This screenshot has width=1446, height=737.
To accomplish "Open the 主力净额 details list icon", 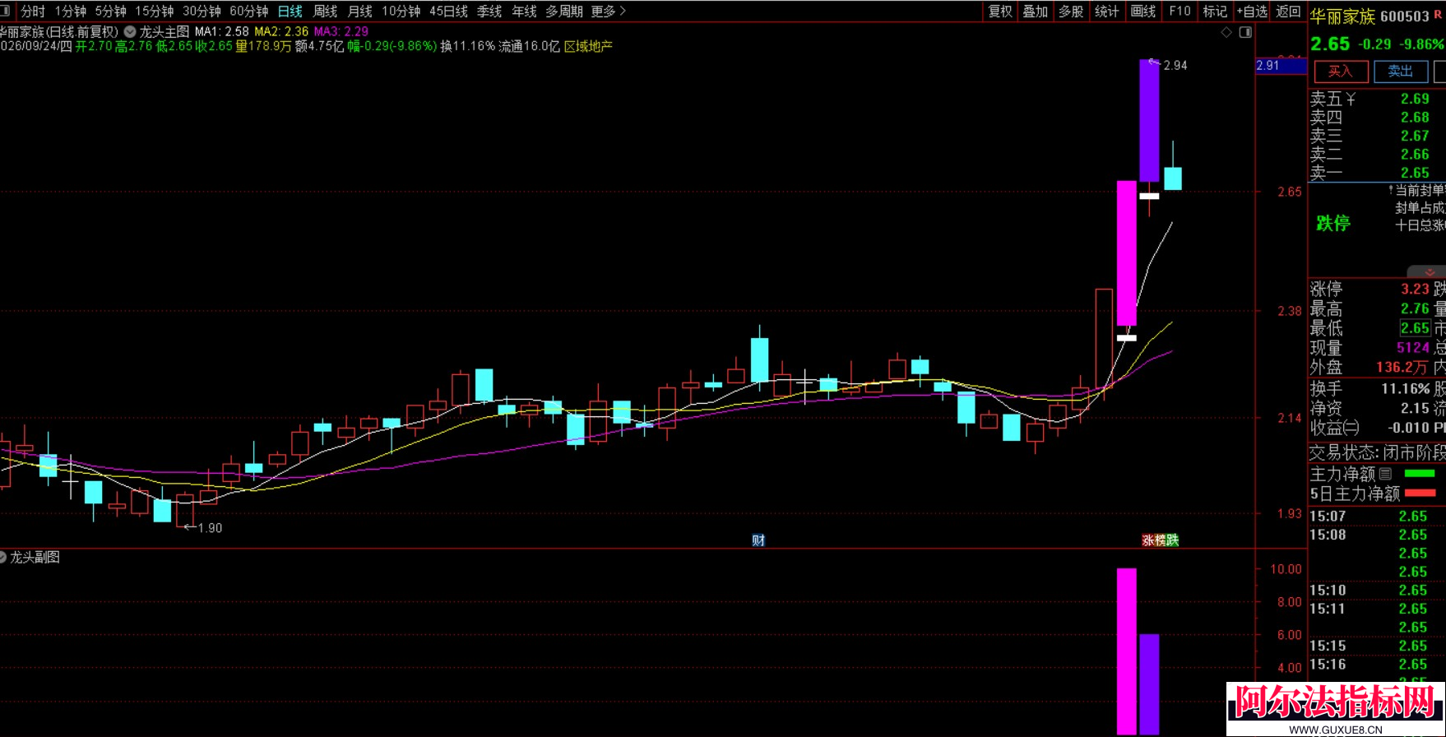I will coord(1385,474).
